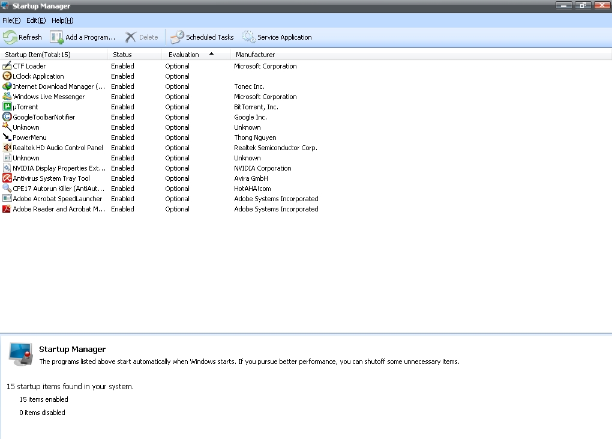Open Scheduled Tasks clock icon
Image resolution: width=612 pixels, height=439 pixels.
coord(177,37)
